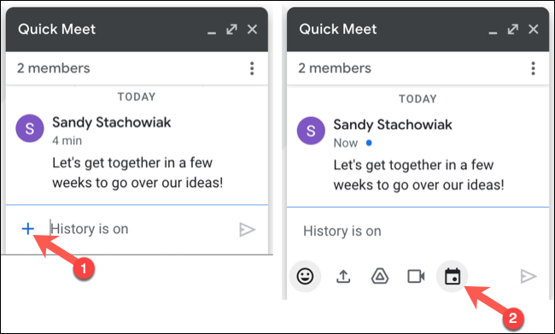
Task: Click Sandy Stachowiak name in right chat
Action: click(x=393, y=125)
